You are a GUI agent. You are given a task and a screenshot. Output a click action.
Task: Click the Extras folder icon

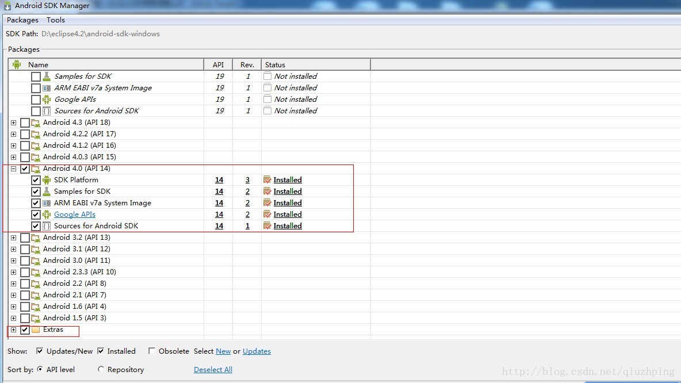(36, 330)
